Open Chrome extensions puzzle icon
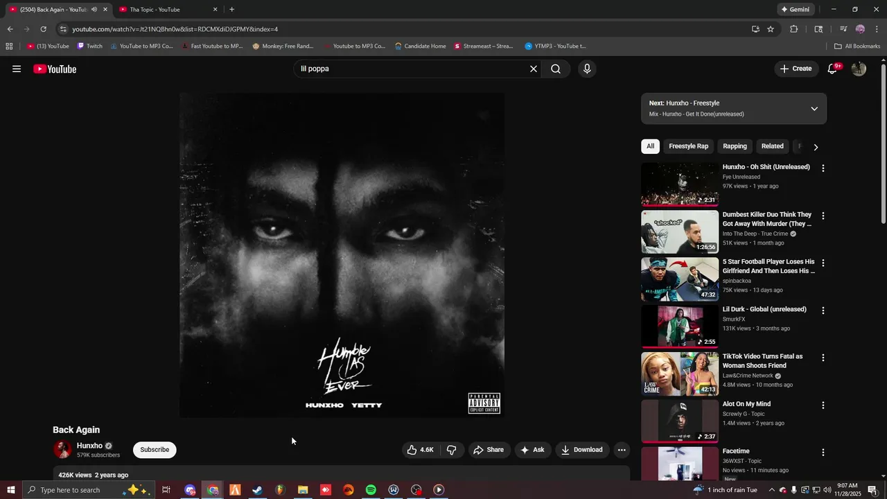 (x=794, y=29)
